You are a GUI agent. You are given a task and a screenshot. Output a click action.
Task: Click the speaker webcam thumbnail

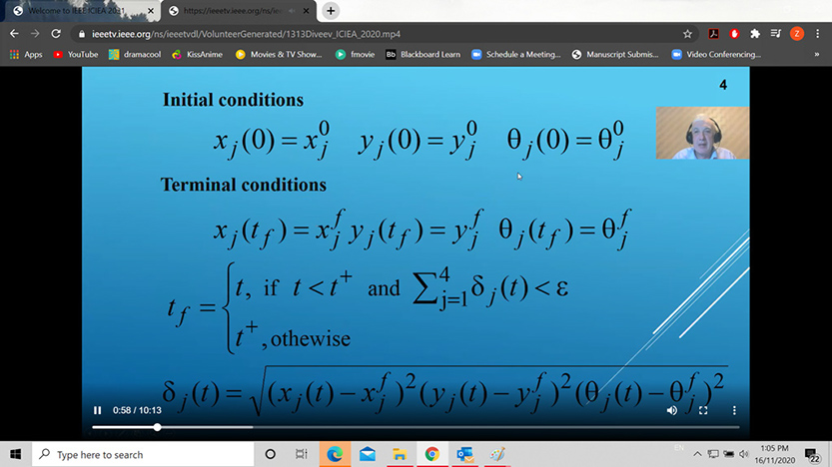tap(702, 133)
